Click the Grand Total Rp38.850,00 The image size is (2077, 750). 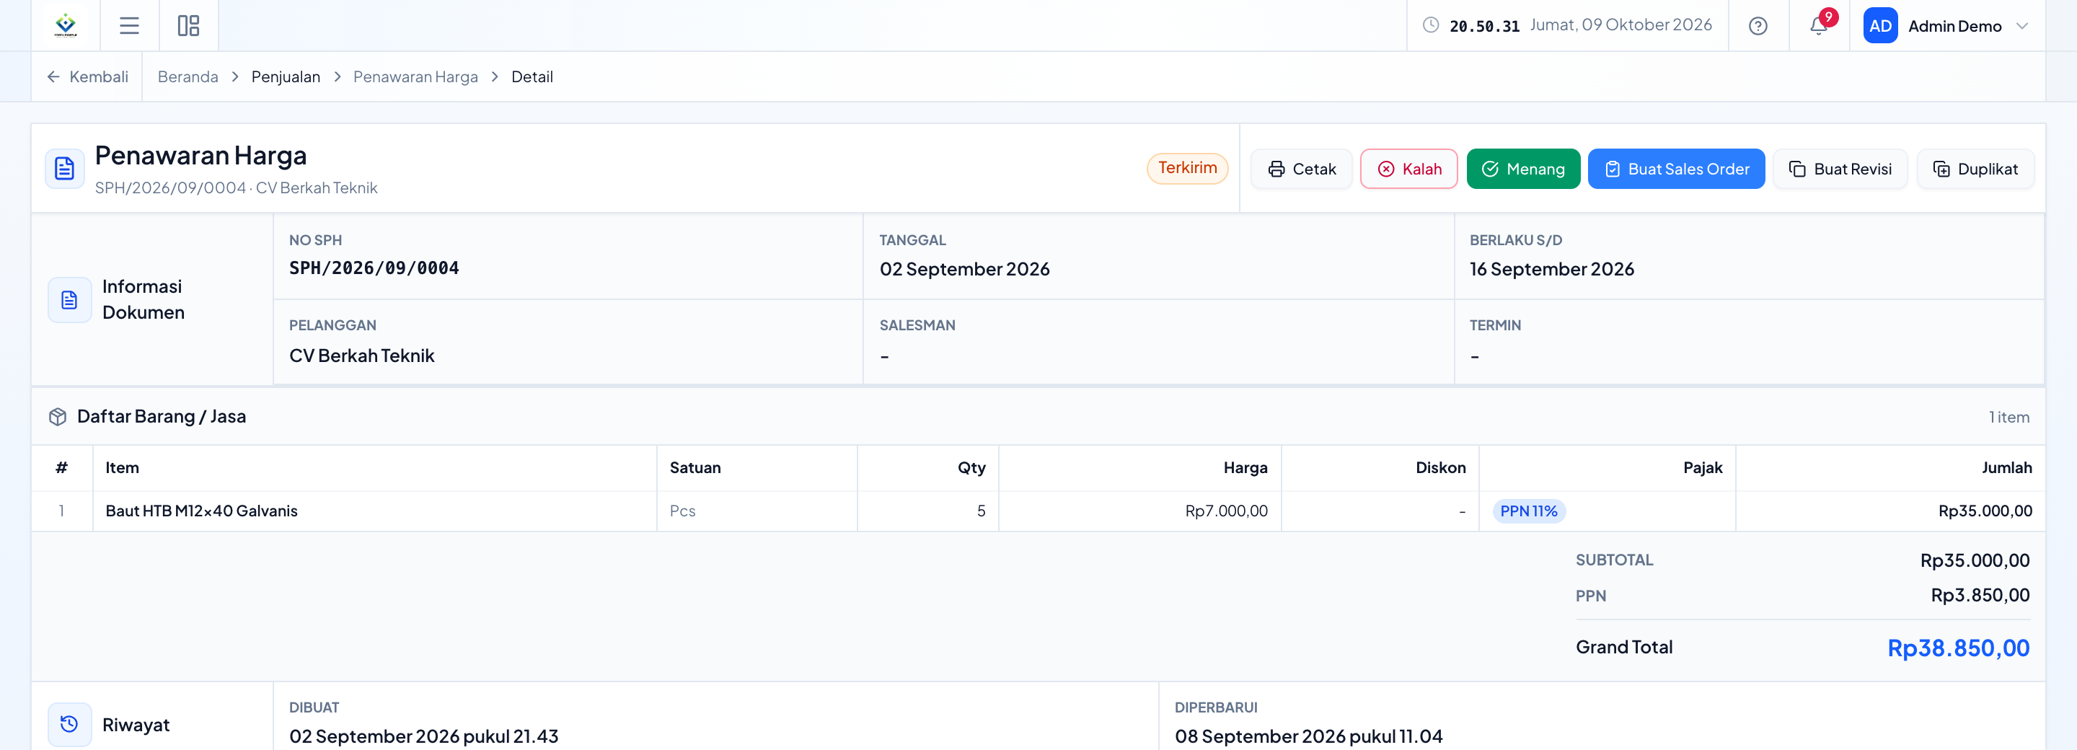pyautogui.click(x=1958, y=648)
